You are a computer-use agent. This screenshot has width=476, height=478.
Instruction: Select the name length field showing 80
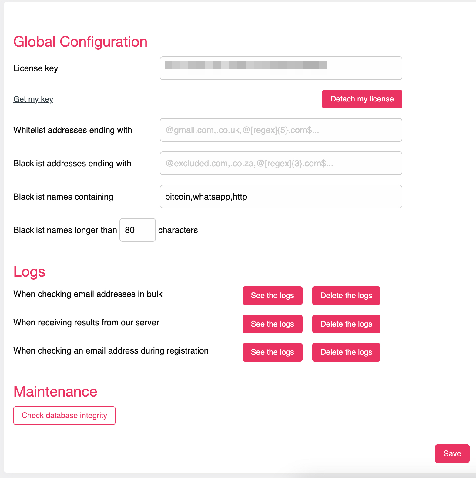point(137,230)
